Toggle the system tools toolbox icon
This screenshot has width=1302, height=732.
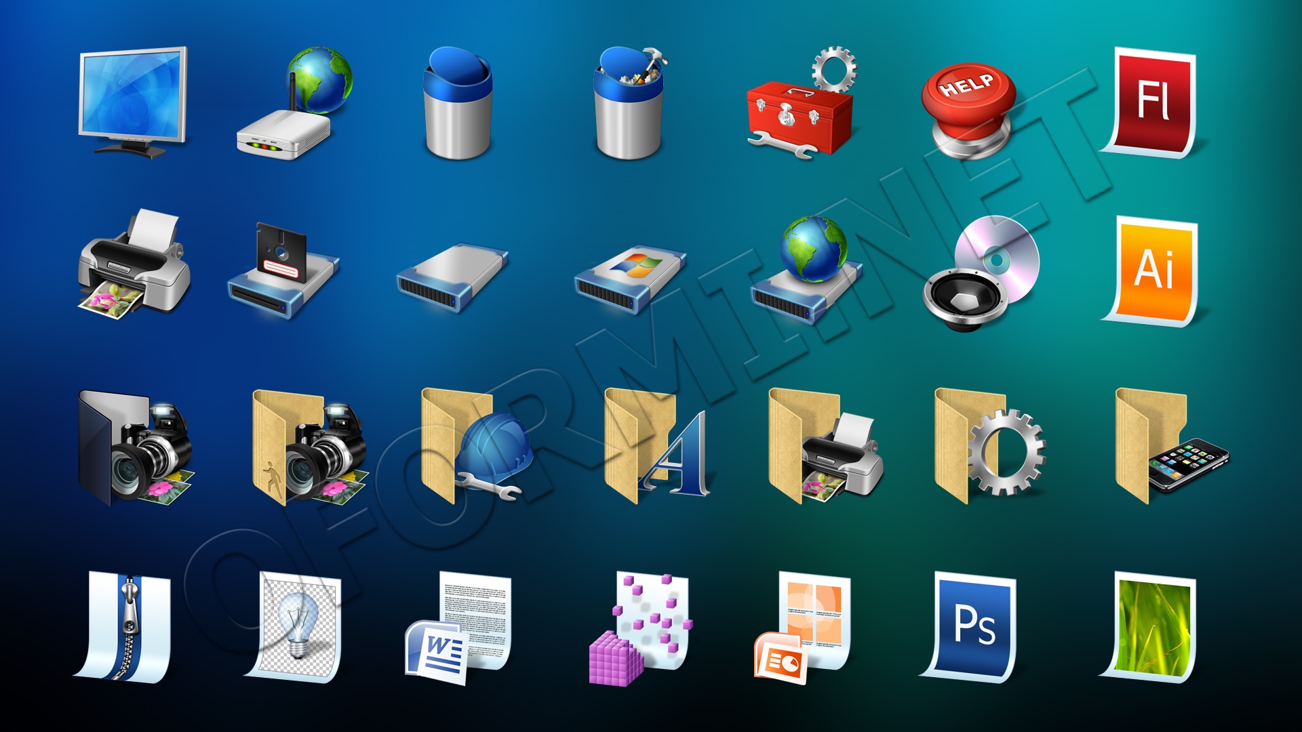(787, 107)
